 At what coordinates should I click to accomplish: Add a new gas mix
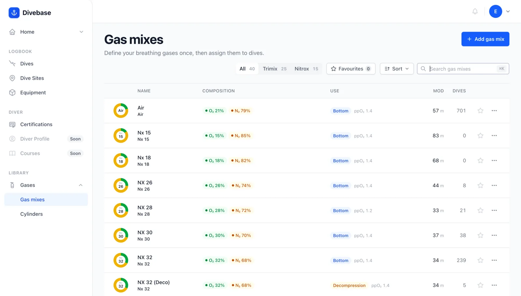(x=485, y=39)
